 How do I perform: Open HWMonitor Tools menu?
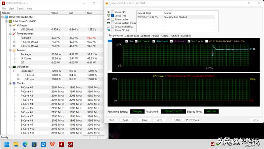(20, 9)
